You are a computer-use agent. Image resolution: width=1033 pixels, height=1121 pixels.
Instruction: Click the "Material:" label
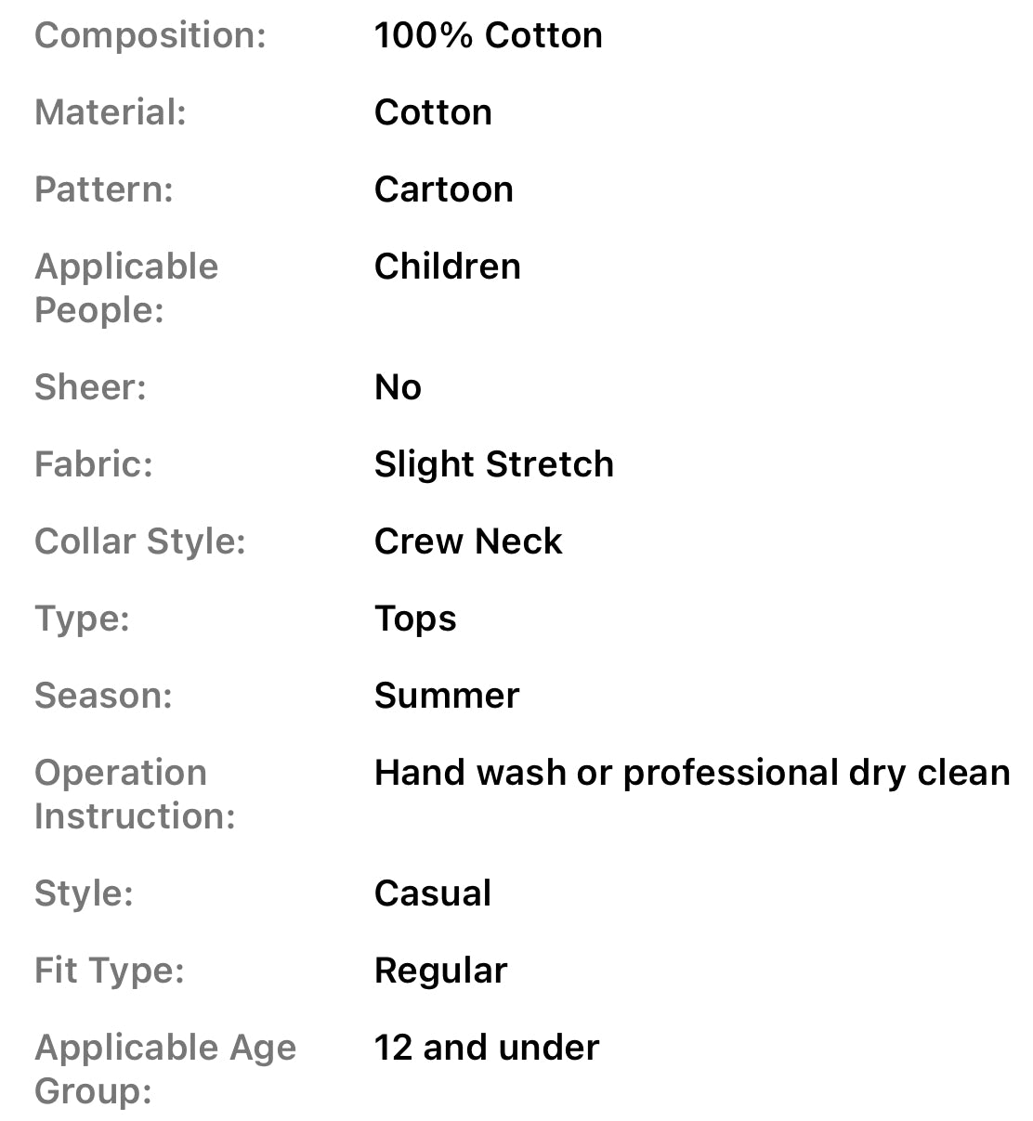pos(110,112)
